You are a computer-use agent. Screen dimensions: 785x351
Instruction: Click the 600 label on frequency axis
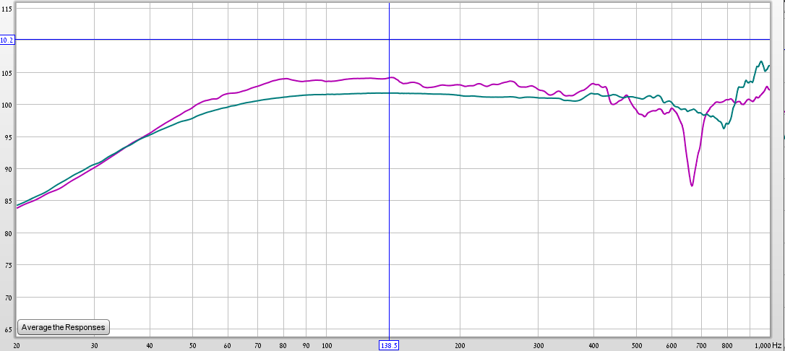pyautogui.click(x=672, y=345)
